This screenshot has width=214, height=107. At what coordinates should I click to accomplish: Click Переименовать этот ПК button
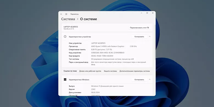pos(139,28)
